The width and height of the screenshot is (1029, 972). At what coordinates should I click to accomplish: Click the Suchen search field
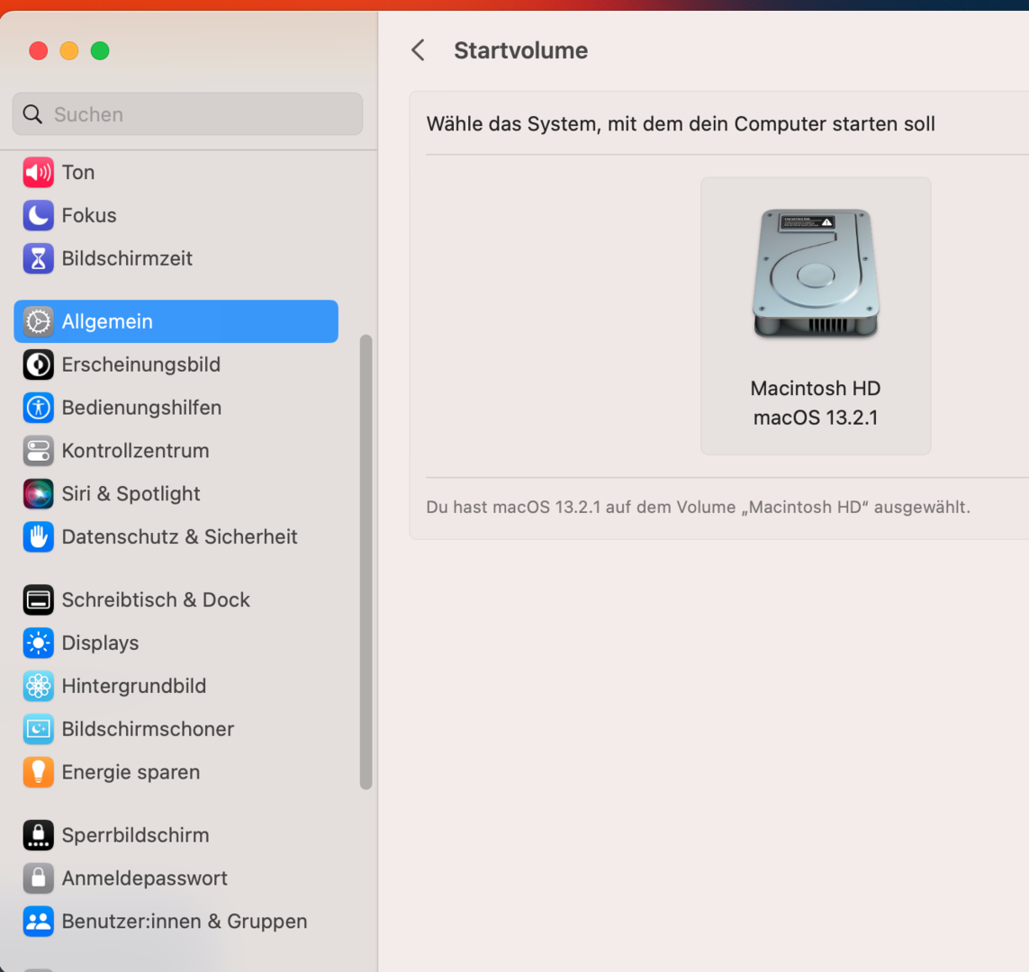[187, 114]
